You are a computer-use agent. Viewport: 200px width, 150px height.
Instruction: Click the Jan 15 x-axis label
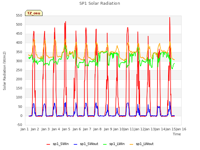click(171, 129)
